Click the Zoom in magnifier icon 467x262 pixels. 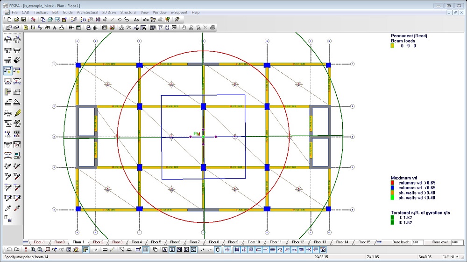(33, 249)
